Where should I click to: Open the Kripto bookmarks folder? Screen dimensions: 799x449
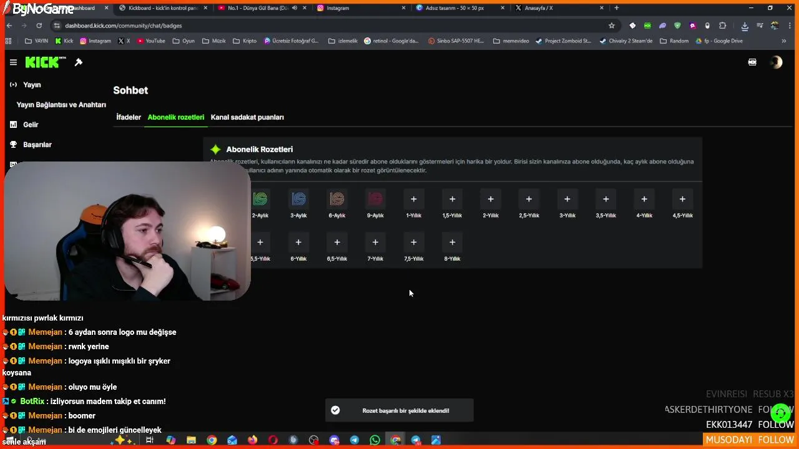pos(245,41)
